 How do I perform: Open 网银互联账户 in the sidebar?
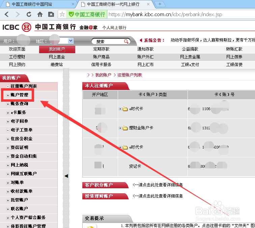coord(24,174)
